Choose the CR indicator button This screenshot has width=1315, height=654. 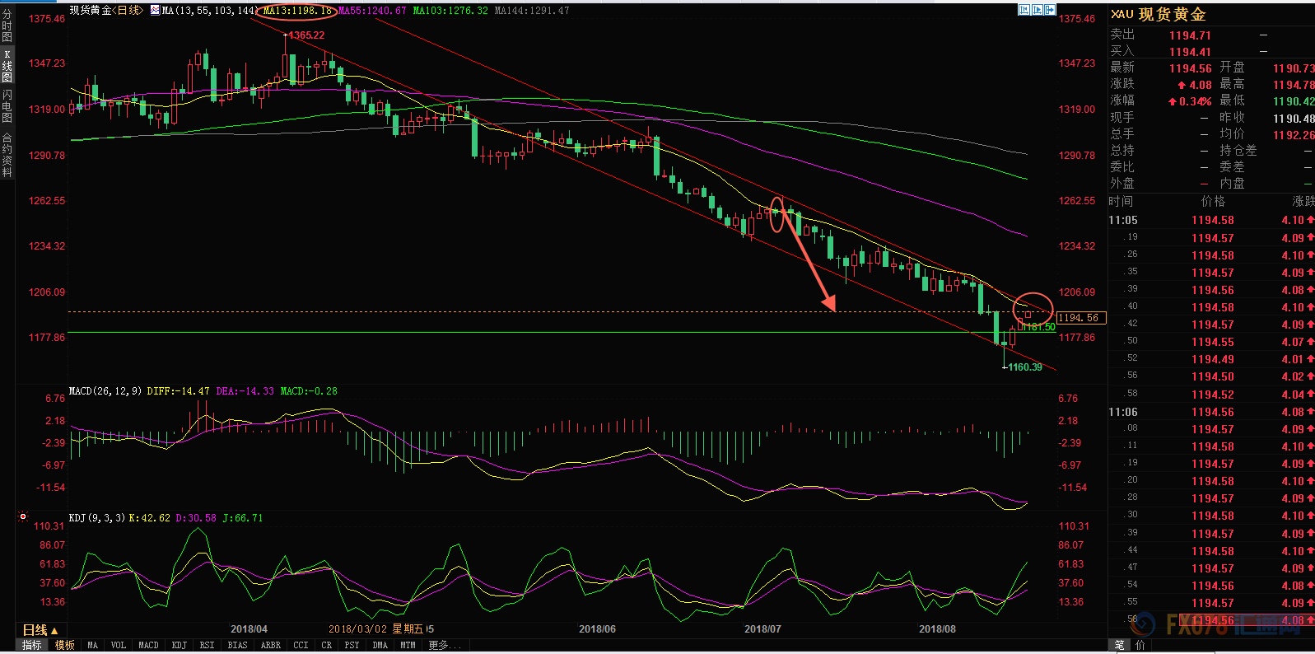coord(326,645)
